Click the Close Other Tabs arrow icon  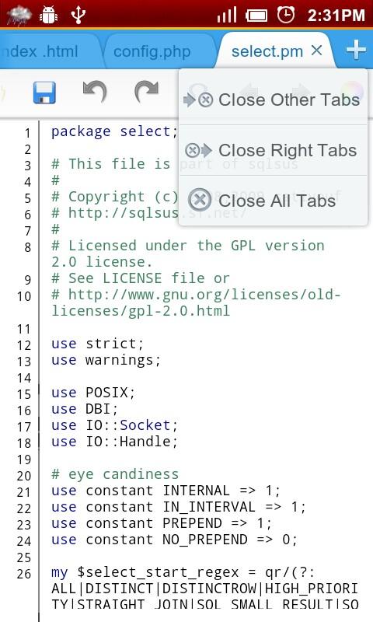tap(198, 100)
